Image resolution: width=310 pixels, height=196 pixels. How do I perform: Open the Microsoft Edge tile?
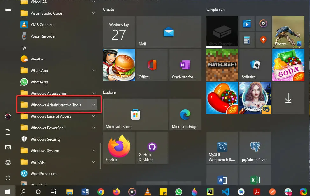pos(185,114)
